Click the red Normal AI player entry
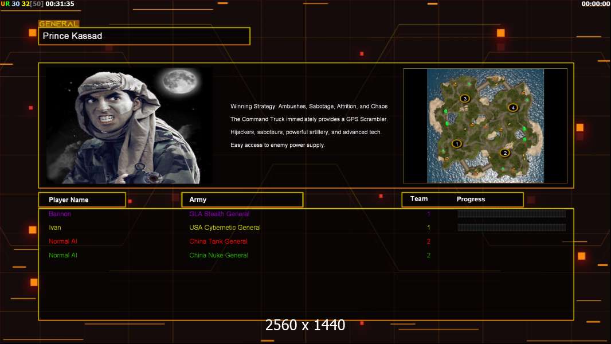 point(63,241)
